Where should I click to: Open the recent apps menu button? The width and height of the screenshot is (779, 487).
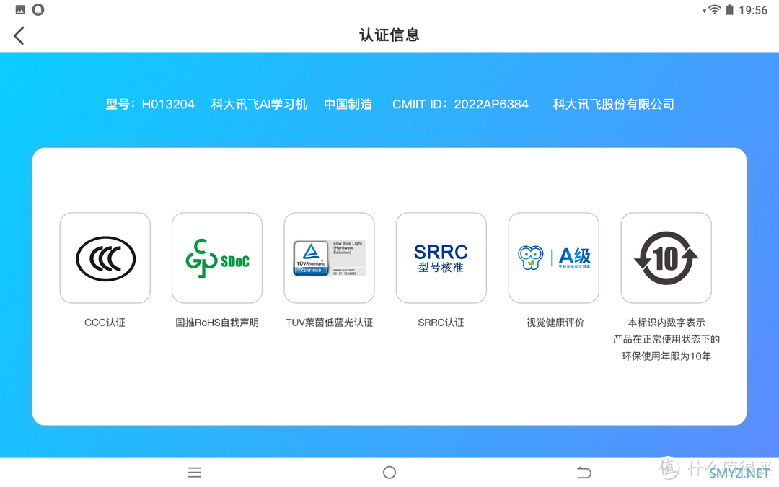195,472
